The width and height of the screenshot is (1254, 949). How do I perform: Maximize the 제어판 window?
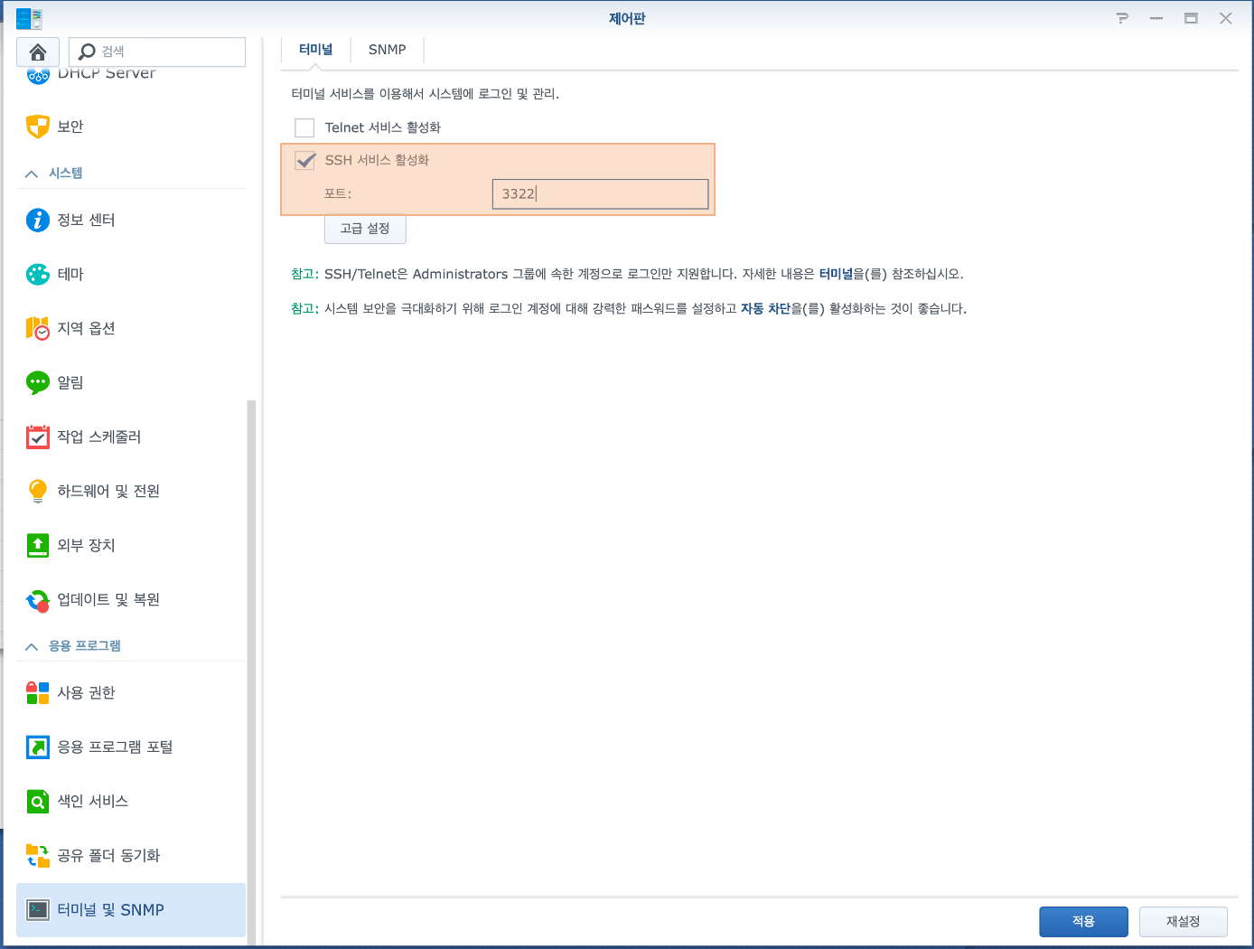[x=1191, y=18]
